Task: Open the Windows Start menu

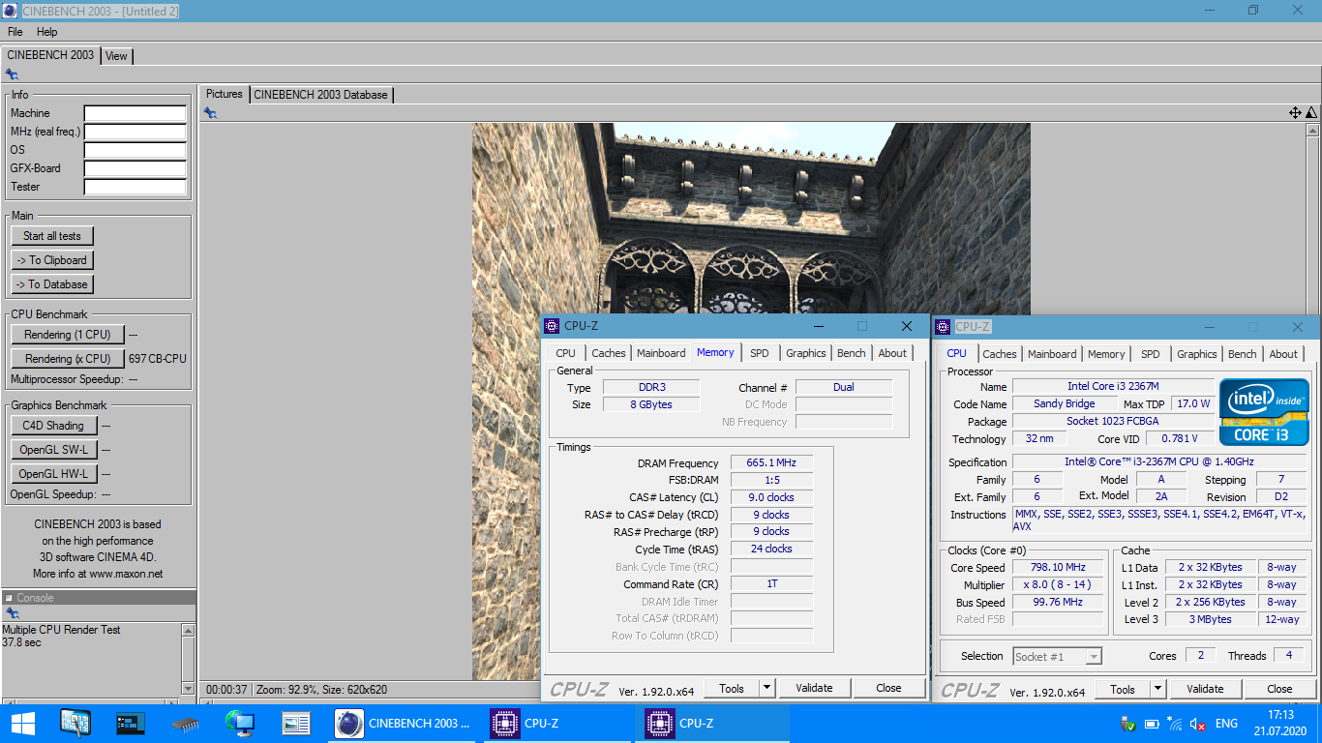Action: coord(22,723)
